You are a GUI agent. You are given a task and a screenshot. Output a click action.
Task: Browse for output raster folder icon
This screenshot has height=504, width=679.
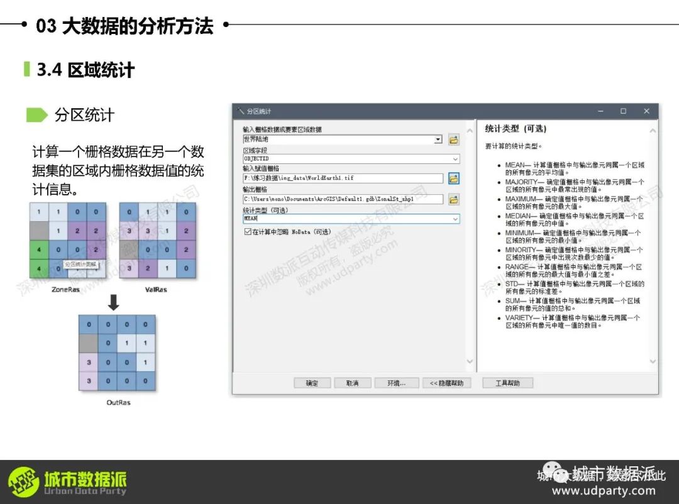(453, 199)
